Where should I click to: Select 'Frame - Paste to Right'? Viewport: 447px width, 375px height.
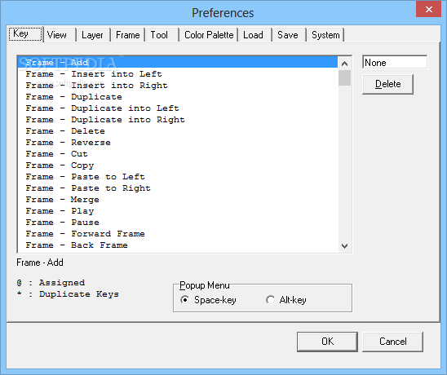pos(178,188)
